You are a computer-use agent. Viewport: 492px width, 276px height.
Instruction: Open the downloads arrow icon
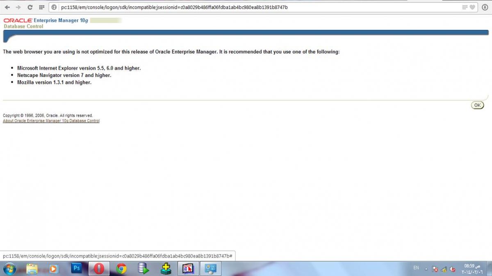[x=484, y=7]
